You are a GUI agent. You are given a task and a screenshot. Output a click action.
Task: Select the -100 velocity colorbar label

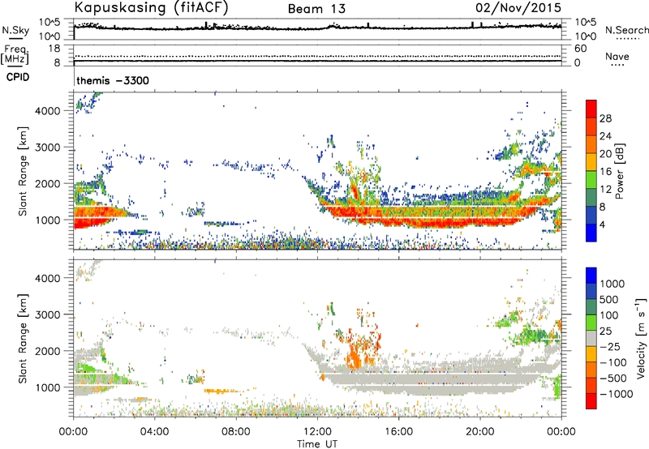[612, 362]
